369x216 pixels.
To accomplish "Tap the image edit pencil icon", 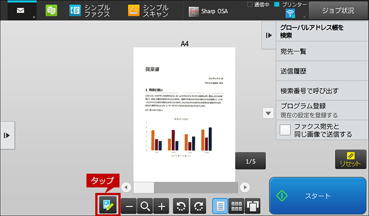I will 108,205.
